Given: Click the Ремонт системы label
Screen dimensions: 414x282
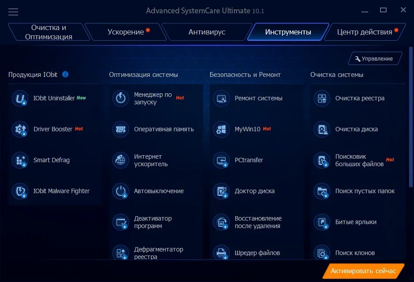Looking at the screenshot, I should [x=259, y=98].
